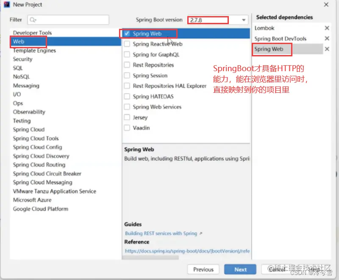
Task: Enable Spring Web Services checkbox
Action: click(x=127, y=107)
